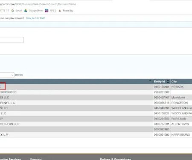Sort by name column using the up arrow
The image size is (192, 160).
click(150, 81)
